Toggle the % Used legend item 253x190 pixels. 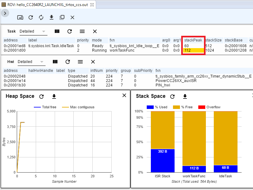click(157, 107)
